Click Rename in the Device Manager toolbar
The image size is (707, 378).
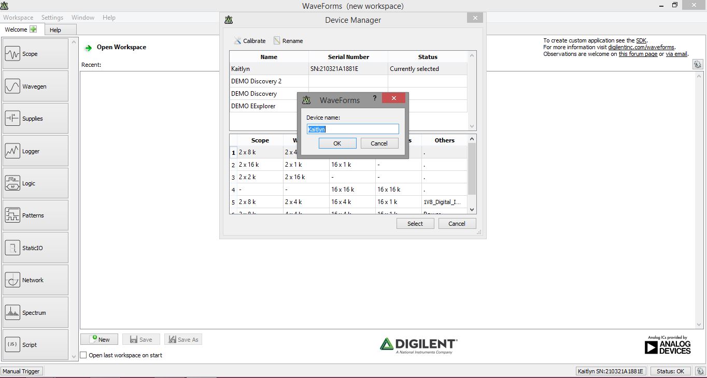click(x=288, y=41)
